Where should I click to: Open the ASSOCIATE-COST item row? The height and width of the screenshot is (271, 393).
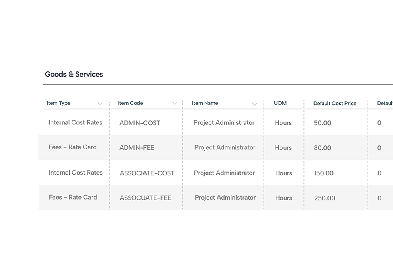click(147, 173)
